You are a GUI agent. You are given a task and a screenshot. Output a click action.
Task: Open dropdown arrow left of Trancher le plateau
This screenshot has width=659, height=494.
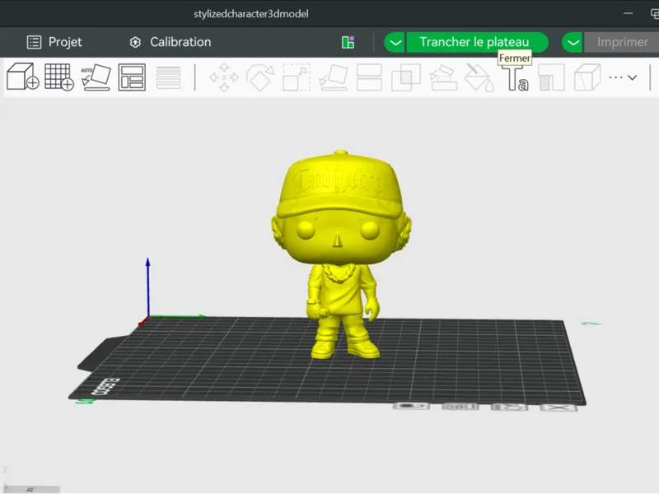[x=395, y=43]
